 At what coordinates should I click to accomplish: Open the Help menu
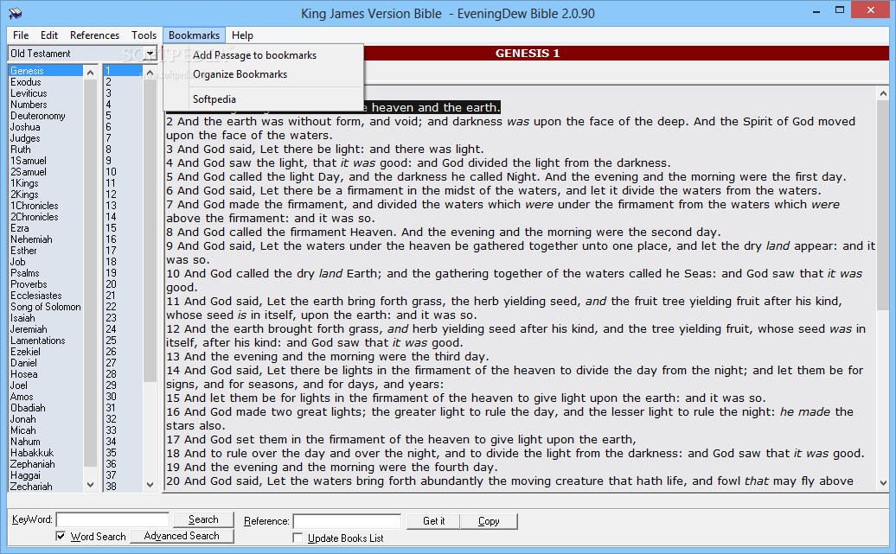click(242, 35)
